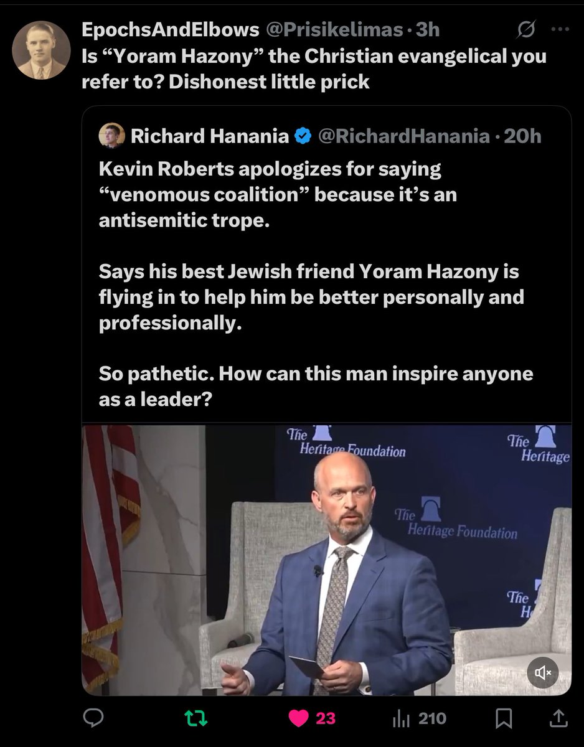The height and width of the screenshot is (747, 584).
Task: Open the @RichardHanania handle
Action: (x=403, y=136)
